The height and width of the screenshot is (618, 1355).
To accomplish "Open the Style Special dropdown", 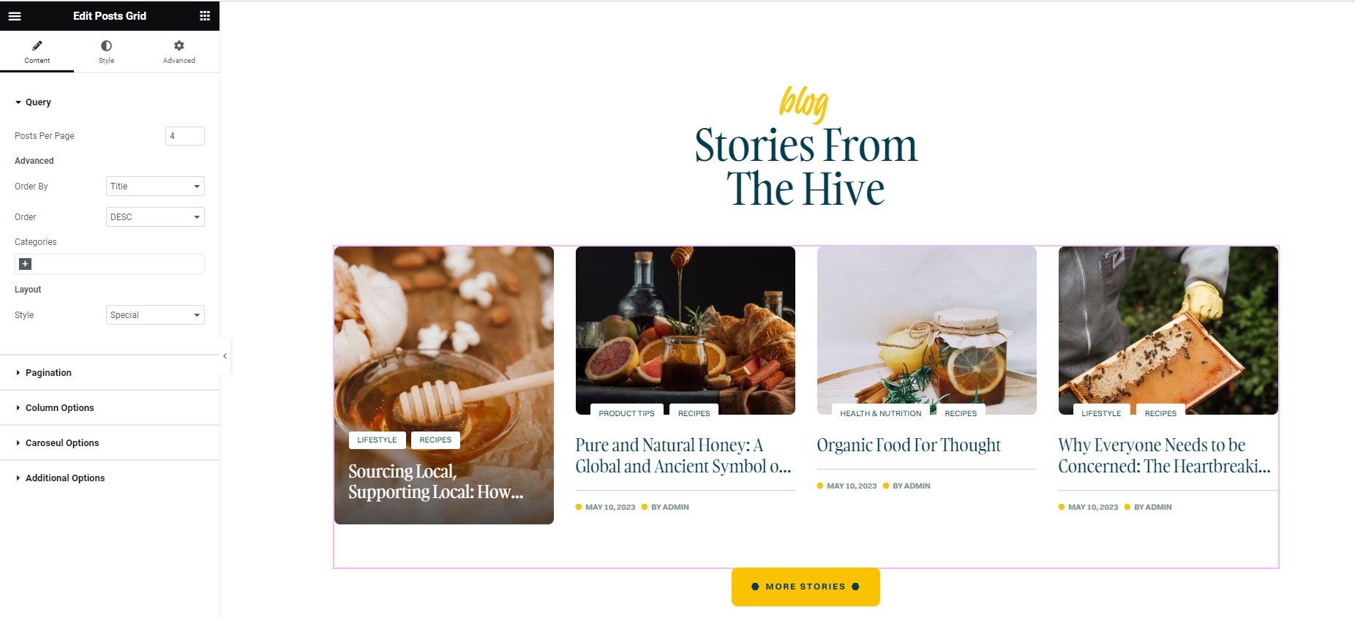I will coord(155,315).
